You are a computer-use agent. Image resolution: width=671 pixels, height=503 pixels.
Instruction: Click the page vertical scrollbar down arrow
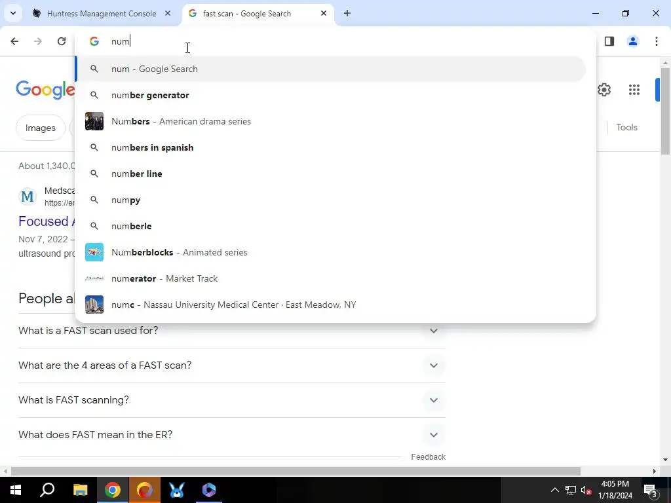point(665,460)
